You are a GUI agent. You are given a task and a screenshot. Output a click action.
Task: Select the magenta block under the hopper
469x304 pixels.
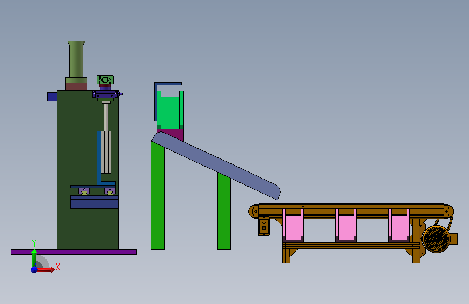174,134
